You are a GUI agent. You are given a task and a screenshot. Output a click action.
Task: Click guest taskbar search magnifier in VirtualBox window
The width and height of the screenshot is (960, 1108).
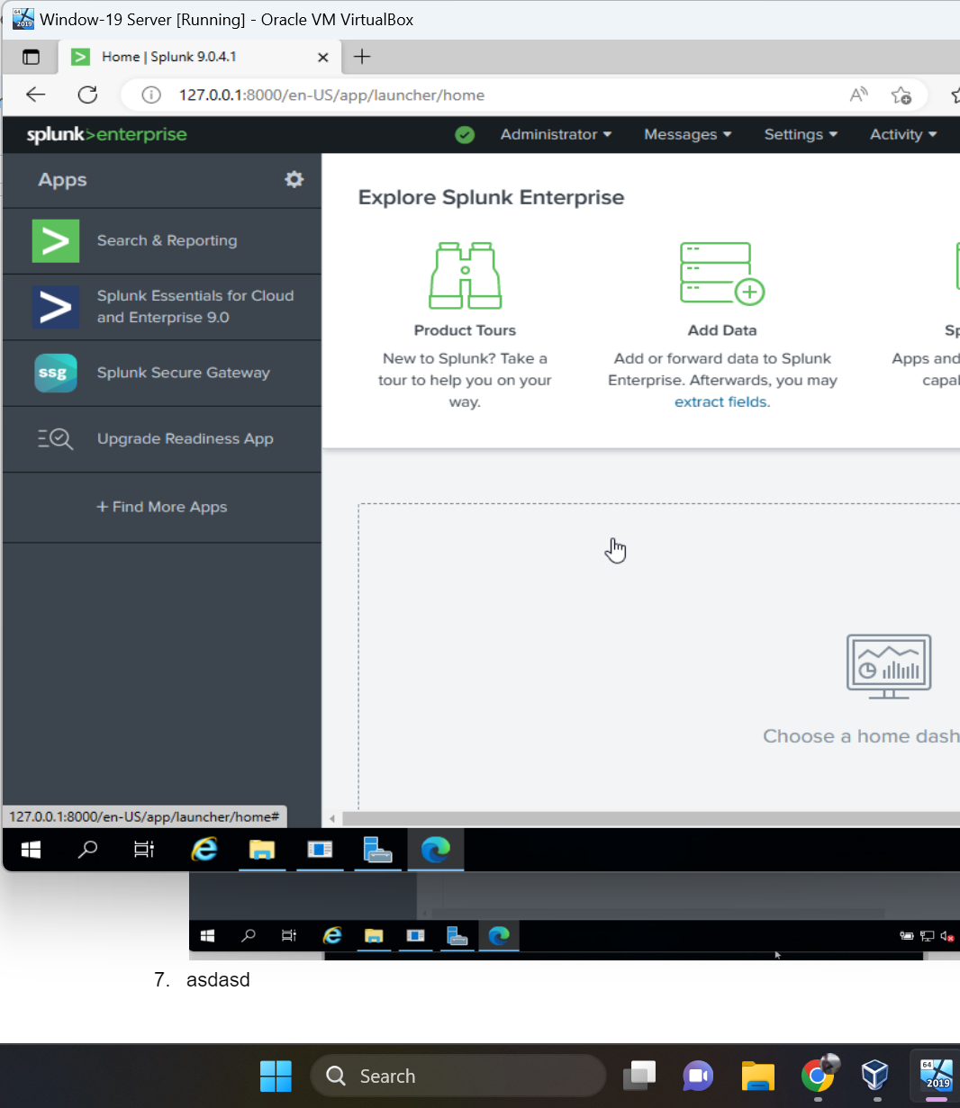[87, 850]
